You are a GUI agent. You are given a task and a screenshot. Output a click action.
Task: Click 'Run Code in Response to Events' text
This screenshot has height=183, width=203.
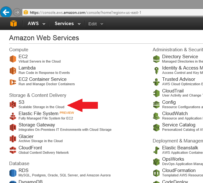[44, 73]
